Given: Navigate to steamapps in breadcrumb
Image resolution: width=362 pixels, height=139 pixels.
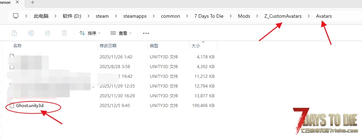Looking at the screenshot, I should click(135, 16).
